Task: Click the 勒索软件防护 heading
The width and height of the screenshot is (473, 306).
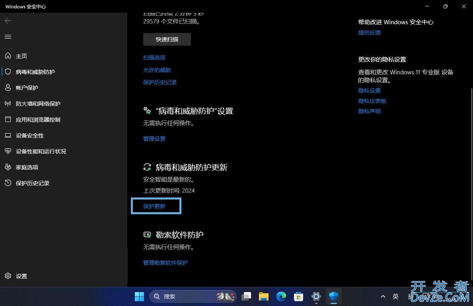Action: pyautogui.click(x=179, y=235)
